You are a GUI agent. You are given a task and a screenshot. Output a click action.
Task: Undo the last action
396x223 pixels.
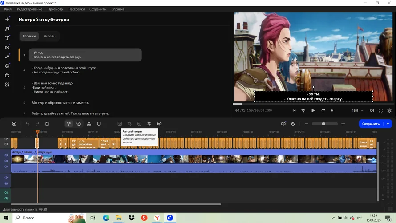click(28, 124)
